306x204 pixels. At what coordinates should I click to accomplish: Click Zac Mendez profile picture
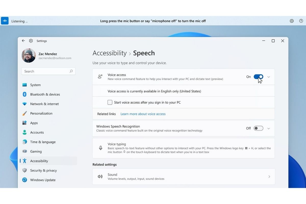click(29, 56)
